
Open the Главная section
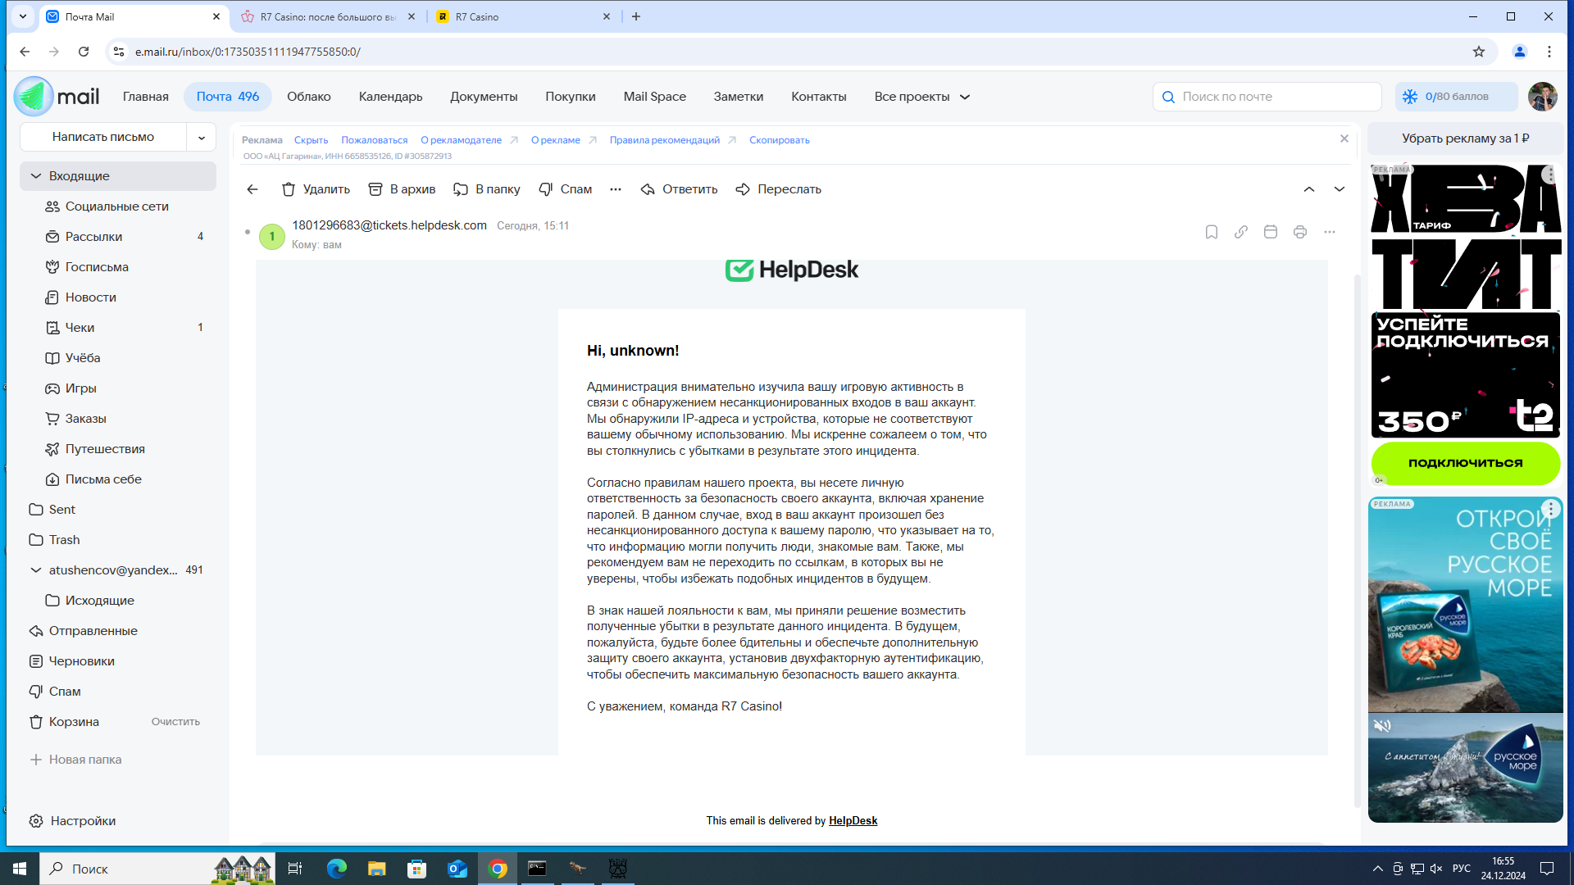point(146,97)
